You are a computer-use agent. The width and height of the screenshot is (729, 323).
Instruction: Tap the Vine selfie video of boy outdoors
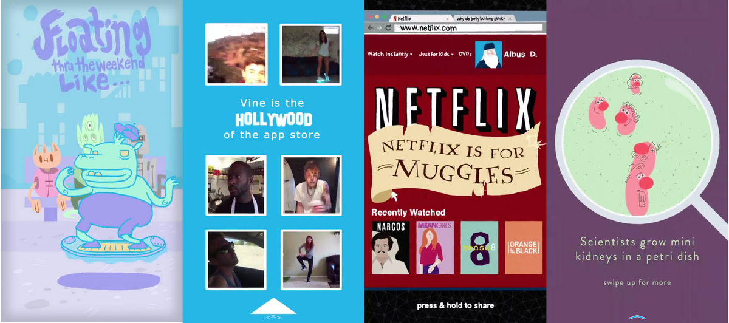click(236, 53)
